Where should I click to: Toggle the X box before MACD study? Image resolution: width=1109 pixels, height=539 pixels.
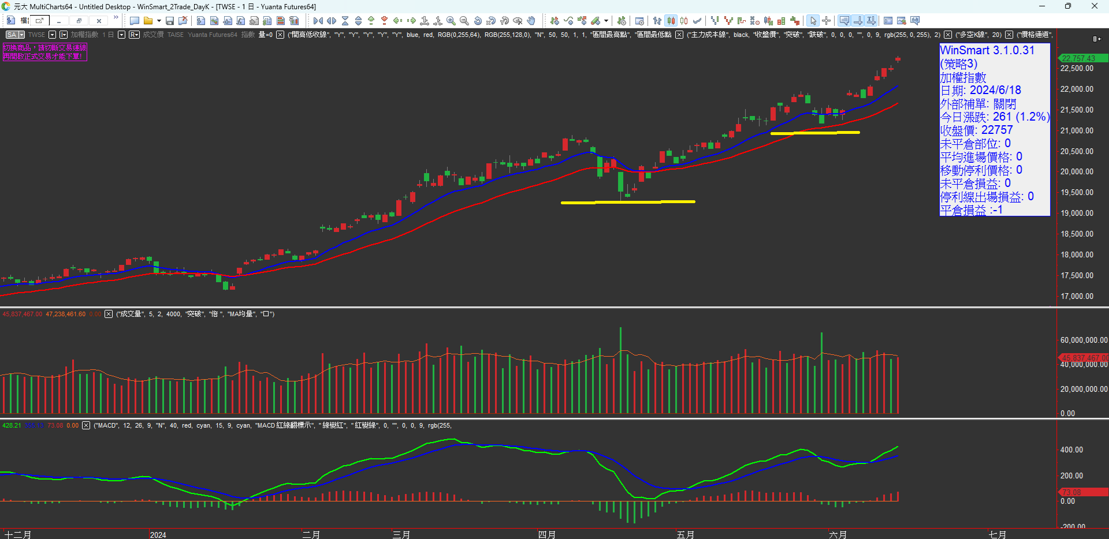(86, 425)
